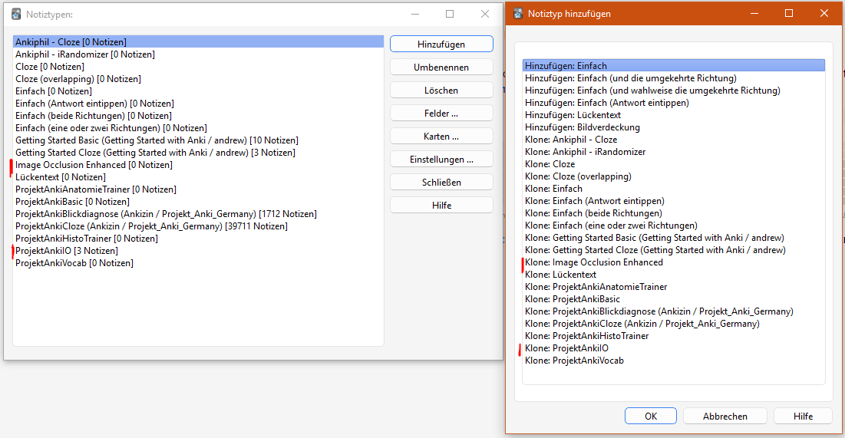Screen dimensions: 845x438
Task: Choose 'Hinzufügen: Lückentext'
Action: tap(674, 115)
